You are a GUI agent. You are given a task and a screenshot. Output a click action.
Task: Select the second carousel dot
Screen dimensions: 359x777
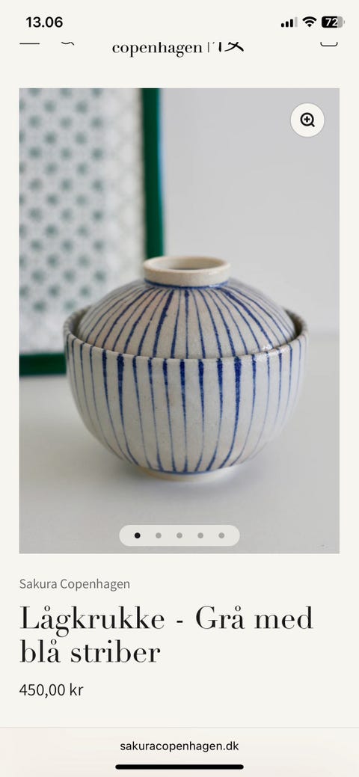[158, 535]
